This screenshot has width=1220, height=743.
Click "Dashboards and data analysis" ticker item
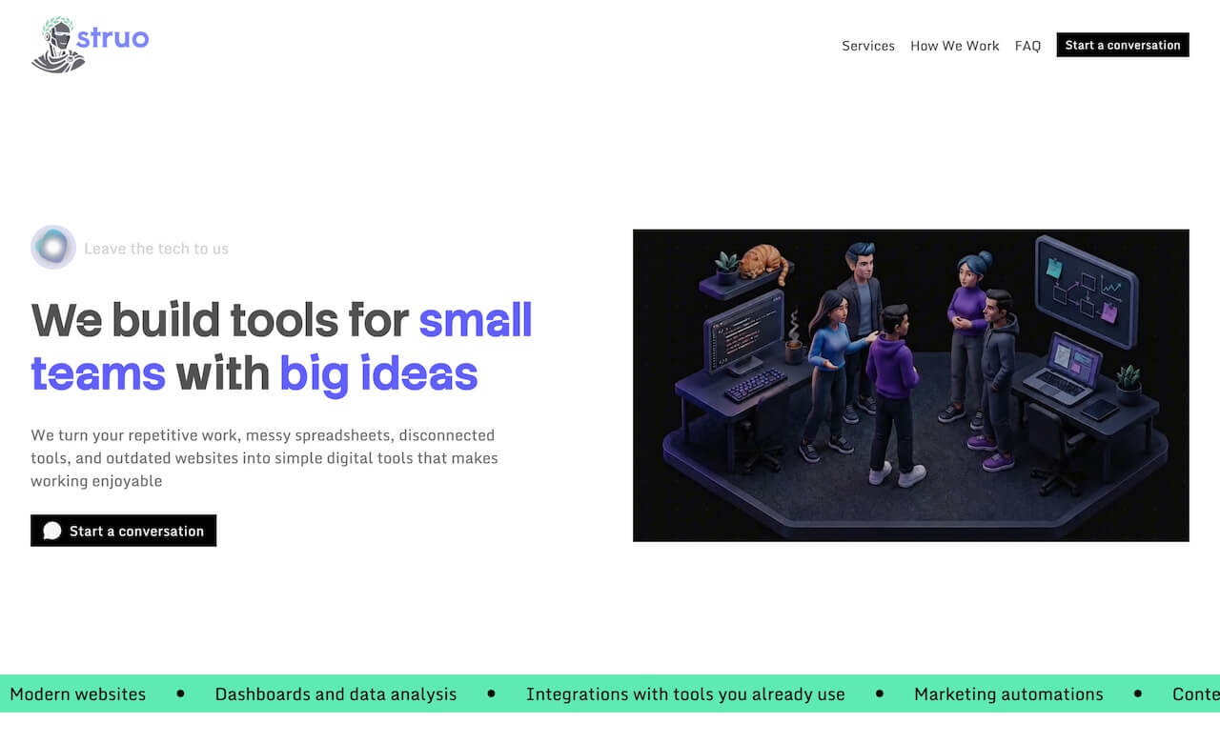[335, 694]
